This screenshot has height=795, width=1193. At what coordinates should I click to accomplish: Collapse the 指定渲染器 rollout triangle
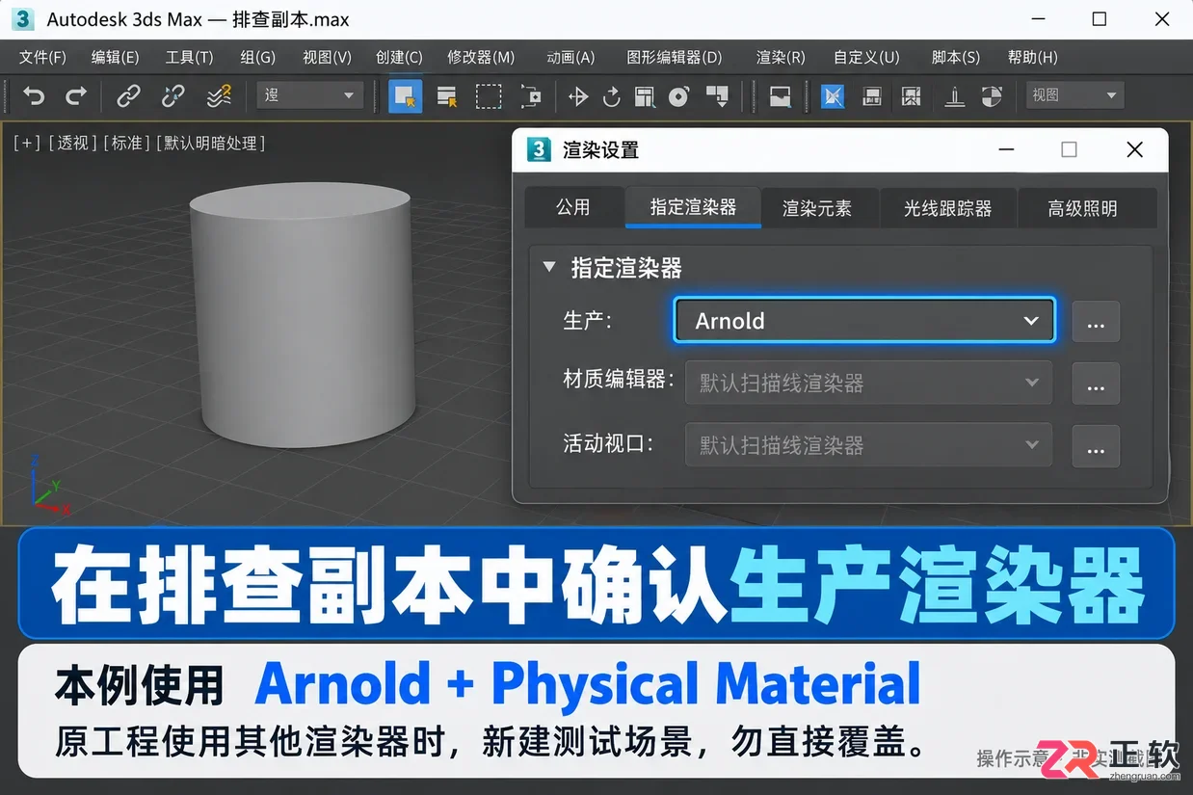click(x=549, y=267)
